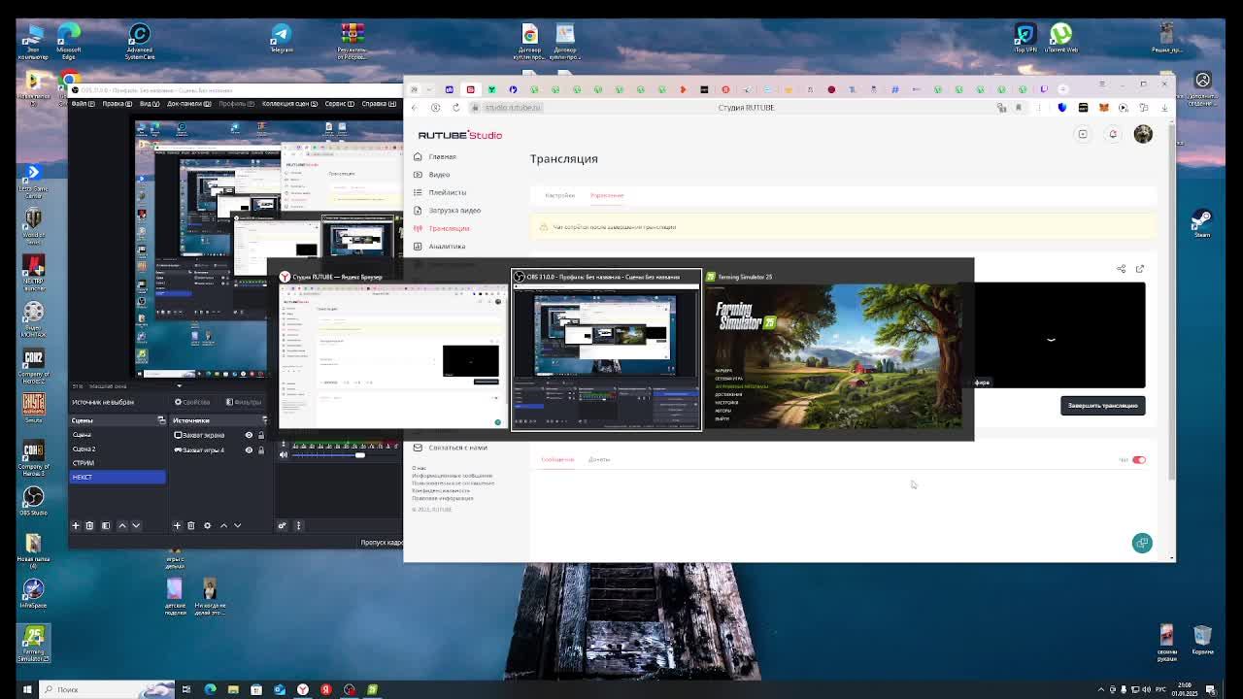Image resolution: width=1243 pixels, height=699 pixels.
Task: Switch to the Управление broadcast tab
Action: pyautogui.click(x=607, y=195)
